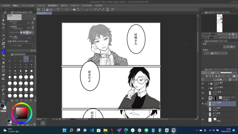Show the 35% アタリ2 layer
The image size is (238, 134).
click(x=203, y=109)
